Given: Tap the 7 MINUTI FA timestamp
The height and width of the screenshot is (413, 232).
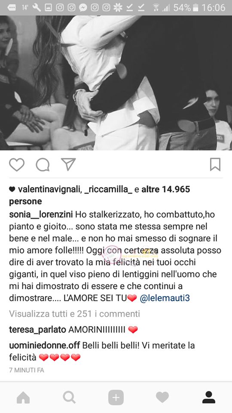Looking at the screenshot, I should click(x=27, y=370).
